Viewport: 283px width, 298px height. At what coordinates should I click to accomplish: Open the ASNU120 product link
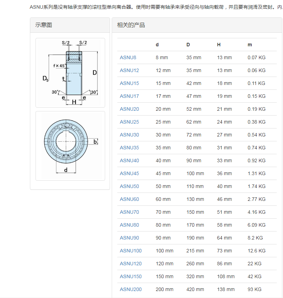coord(131,264)
